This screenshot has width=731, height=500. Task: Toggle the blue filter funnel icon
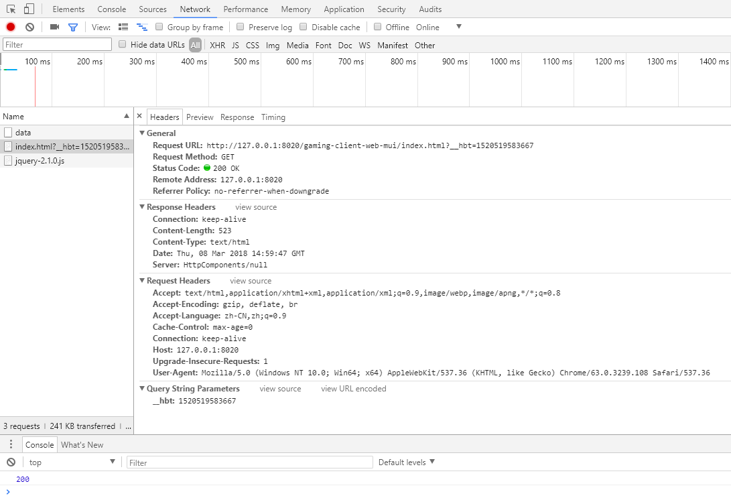pos(73,27)
